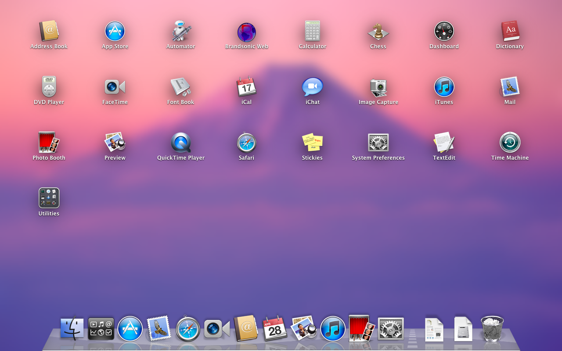The image size is (562, 351).
Task: Open iTunes music note in the Dock
Action: (x=333, y=329)
